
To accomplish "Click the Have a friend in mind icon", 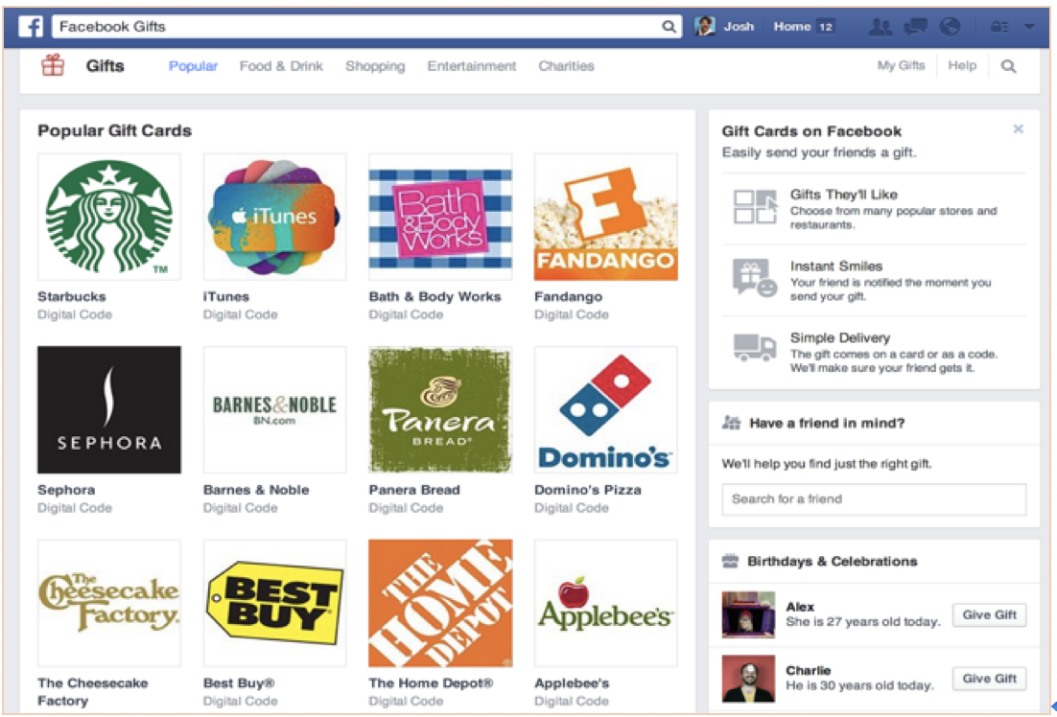I will tap(732, 423).
